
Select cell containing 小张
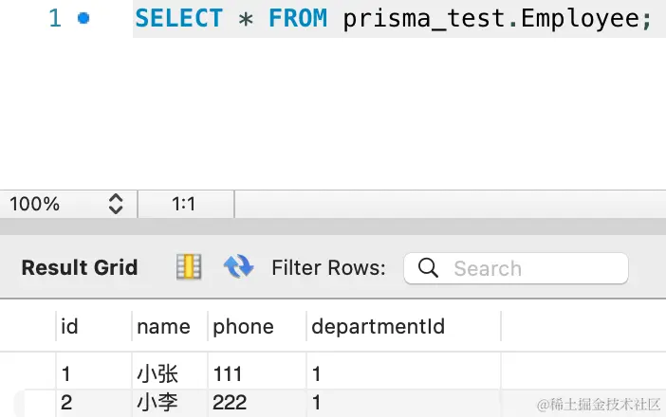[x=170, y=373]
